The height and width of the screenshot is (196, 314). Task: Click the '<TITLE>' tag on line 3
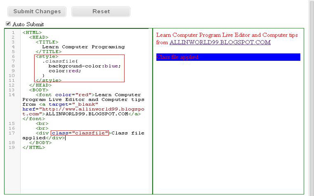(47, 42)
